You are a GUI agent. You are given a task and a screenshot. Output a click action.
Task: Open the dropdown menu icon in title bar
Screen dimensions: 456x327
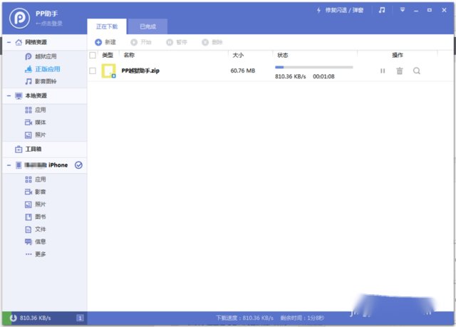click(403, 10)
